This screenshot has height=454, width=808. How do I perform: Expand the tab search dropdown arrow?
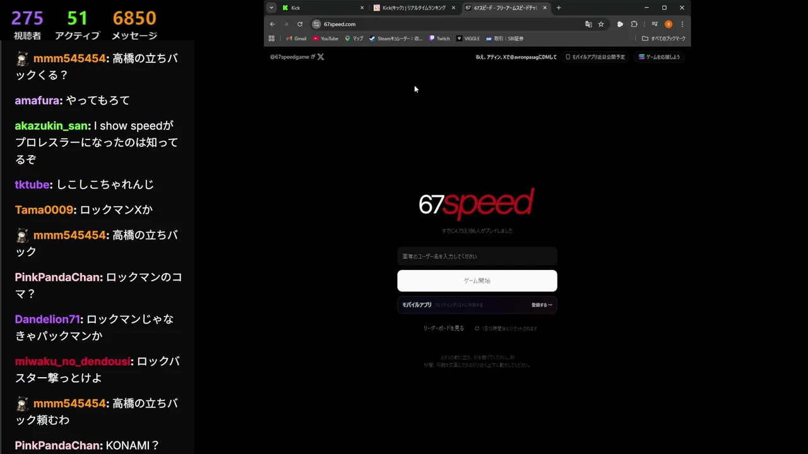pyautogui.click(x=271, y=8)
